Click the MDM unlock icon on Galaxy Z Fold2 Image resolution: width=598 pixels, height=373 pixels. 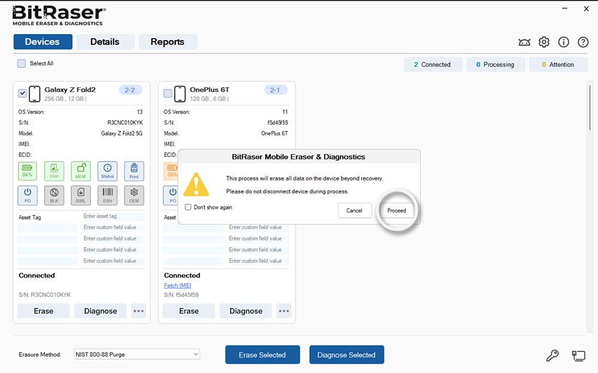click(81, 171)
